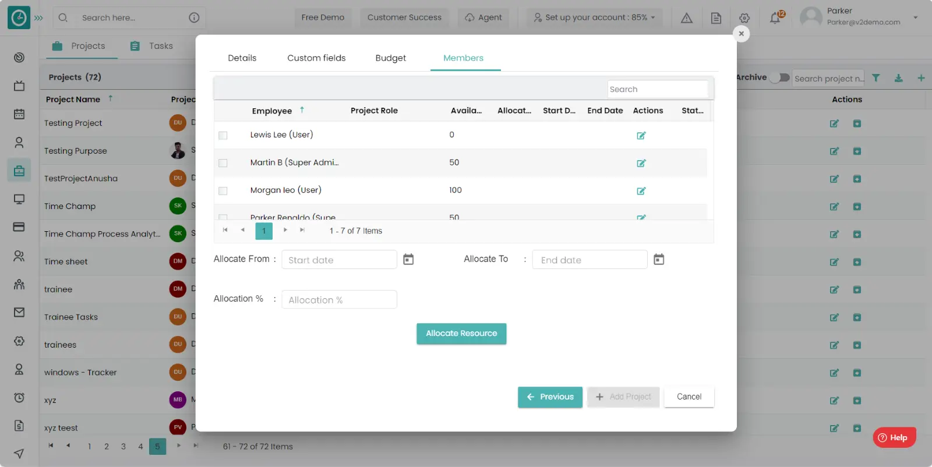The image size is (932, 467).
Task: Click the Search here global field
Action: [128, 17]
